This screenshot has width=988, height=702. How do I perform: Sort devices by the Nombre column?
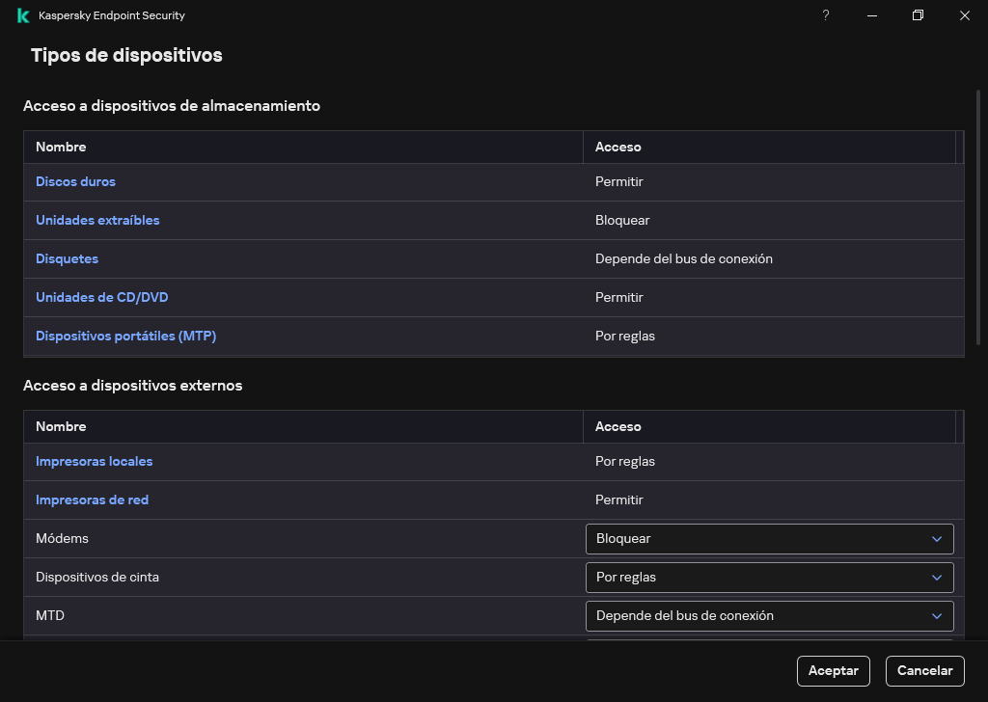[61, 147]
